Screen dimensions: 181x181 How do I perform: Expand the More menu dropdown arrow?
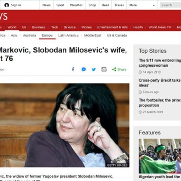pos(154,5)
